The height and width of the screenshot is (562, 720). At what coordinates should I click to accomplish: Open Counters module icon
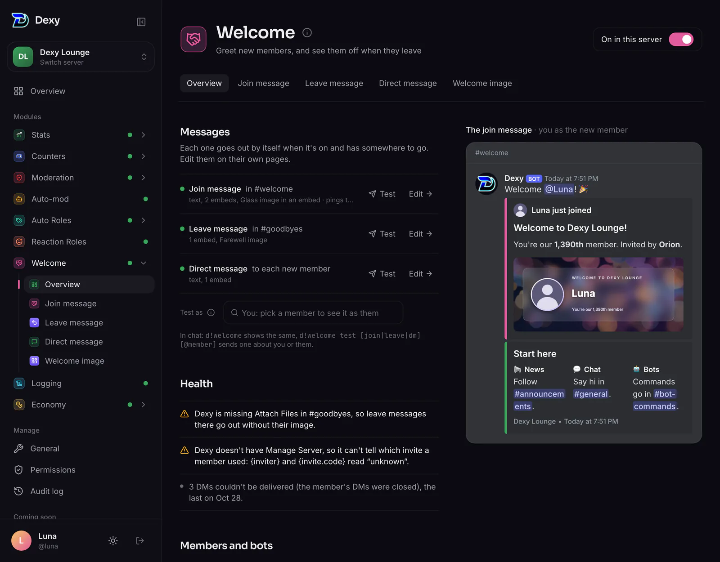click(19, 156)
